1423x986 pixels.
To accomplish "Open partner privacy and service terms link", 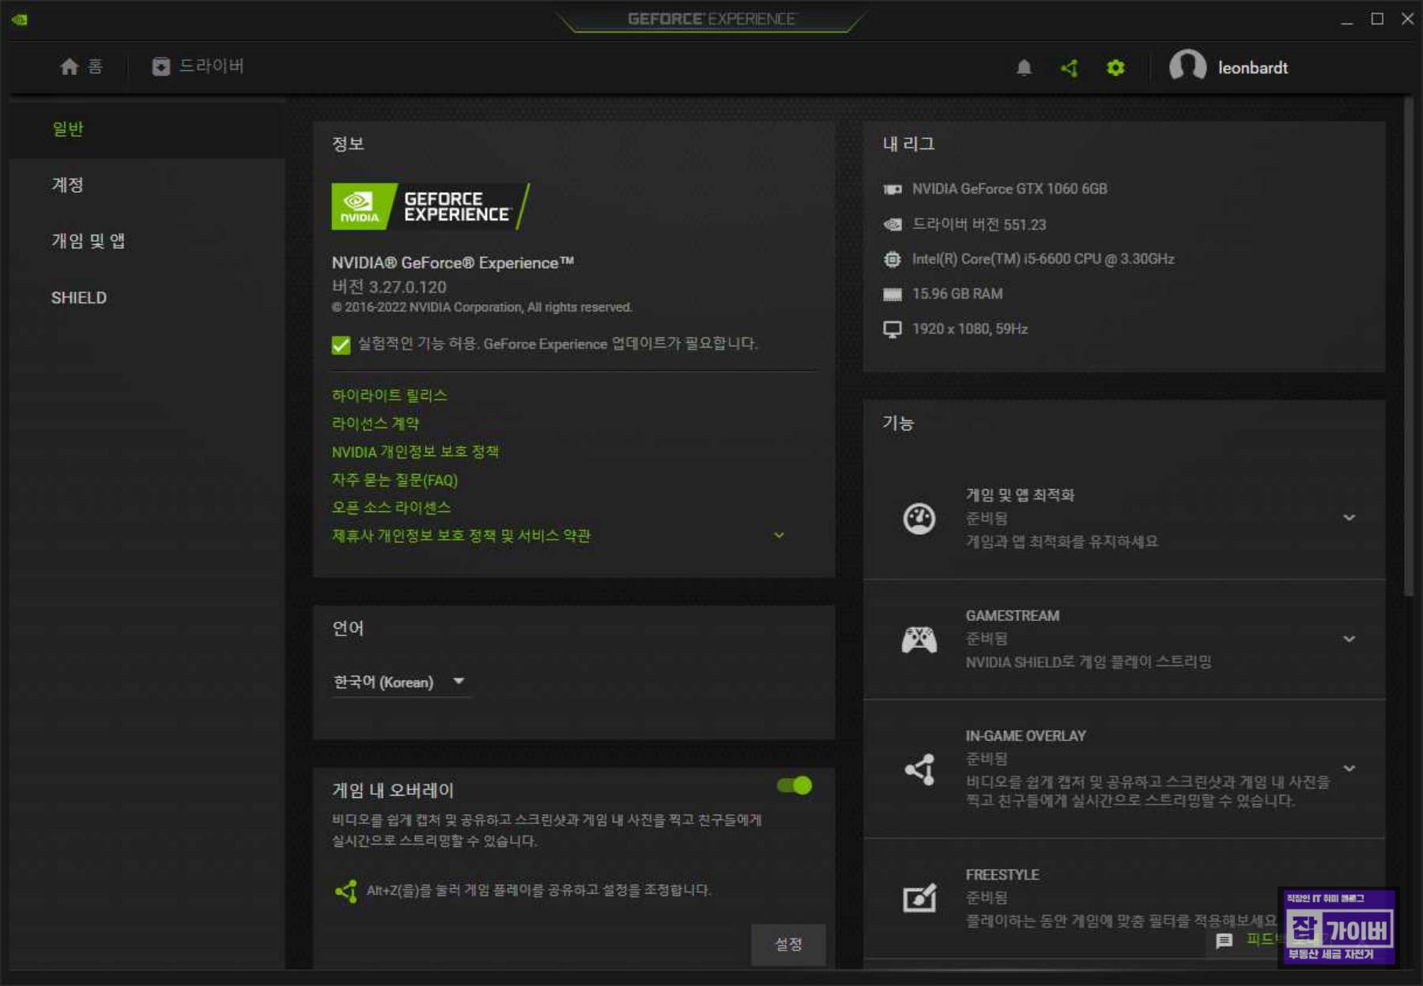I will 461,536.
